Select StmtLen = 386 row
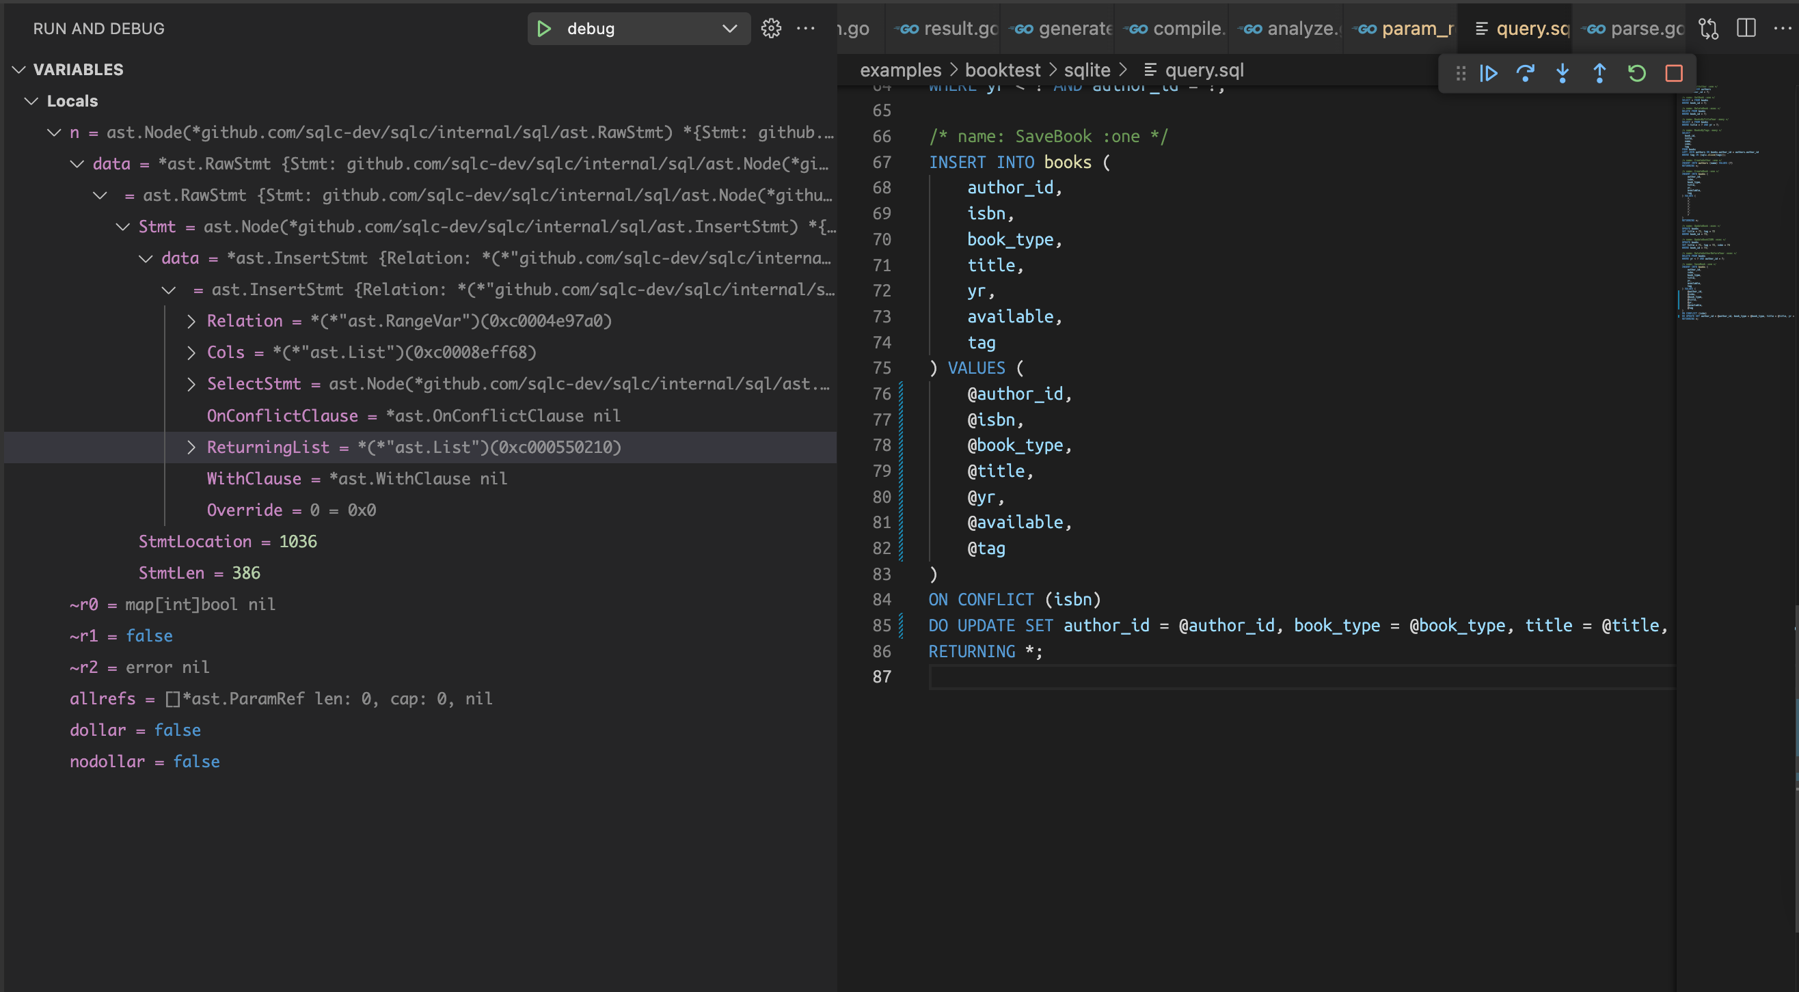1799x992 pixels. pyautogui.click(x=420, y=573)
